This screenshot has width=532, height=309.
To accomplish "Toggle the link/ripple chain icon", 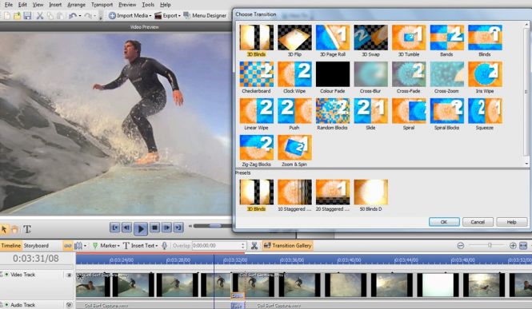I will point(68,246).
